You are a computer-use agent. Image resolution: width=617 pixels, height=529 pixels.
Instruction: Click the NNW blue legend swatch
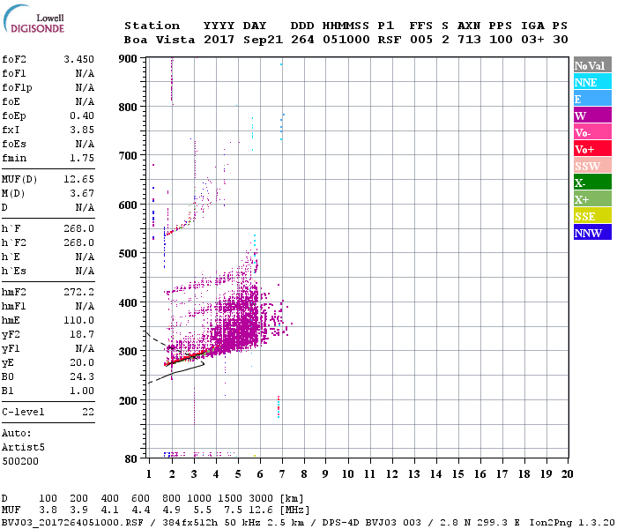click(x=592, y=232)
